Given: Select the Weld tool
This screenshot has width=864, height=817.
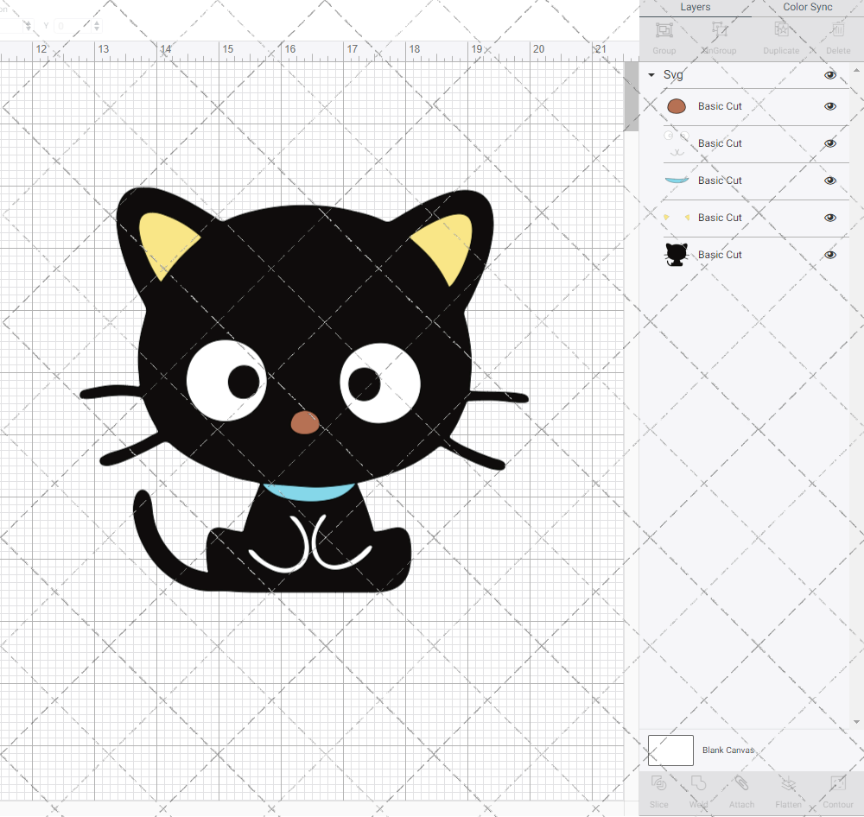Looking at the screenshot, I should 698,783.
